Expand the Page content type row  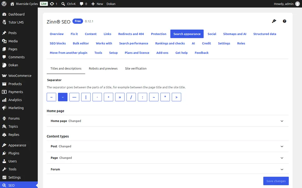pos(168,158)
